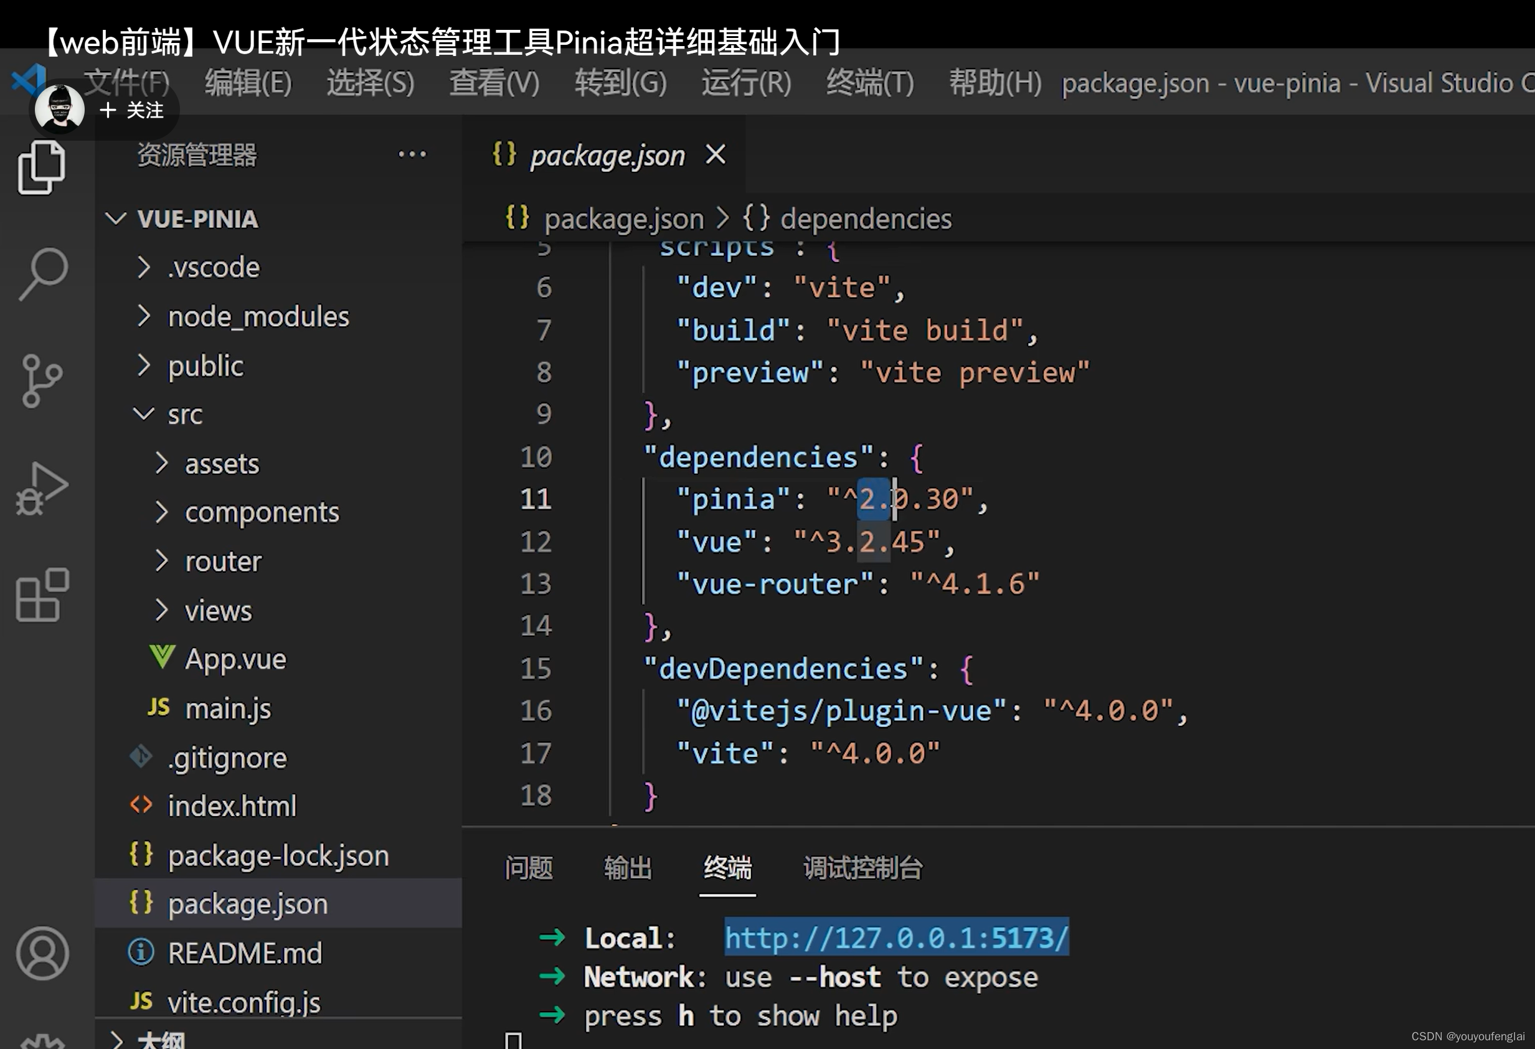Open the 查看(V) menu
The width and height of the screenshot is (1535, 1049).
point(494,83)
